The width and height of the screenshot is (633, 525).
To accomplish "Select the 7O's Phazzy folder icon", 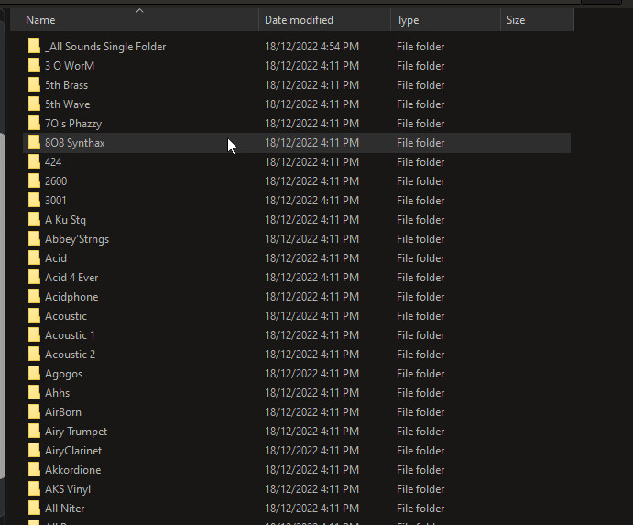I will tap(34, 124).
